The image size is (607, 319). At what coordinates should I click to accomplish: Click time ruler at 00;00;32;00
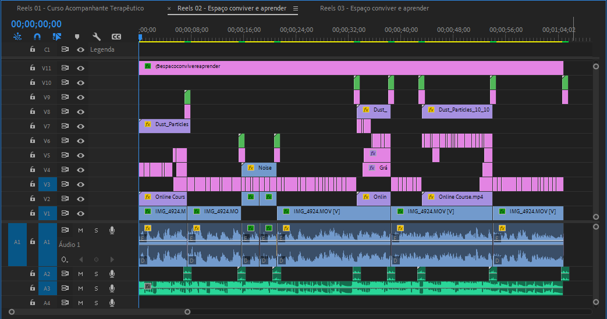click(x=349, y=30)
